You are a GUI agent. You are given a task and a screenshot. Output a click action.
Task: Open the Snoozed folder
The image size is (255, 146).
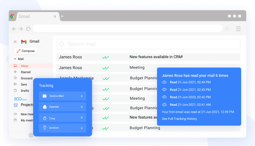[27, 78]
